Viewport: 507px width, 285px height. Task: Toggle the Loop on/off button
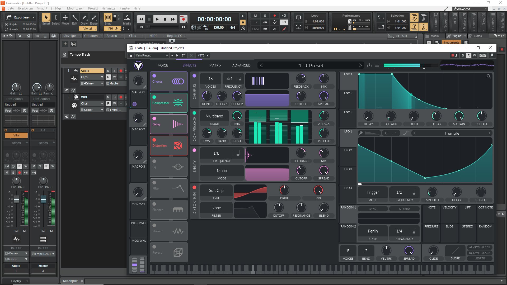pyautogui.click(x=298, y=18)
